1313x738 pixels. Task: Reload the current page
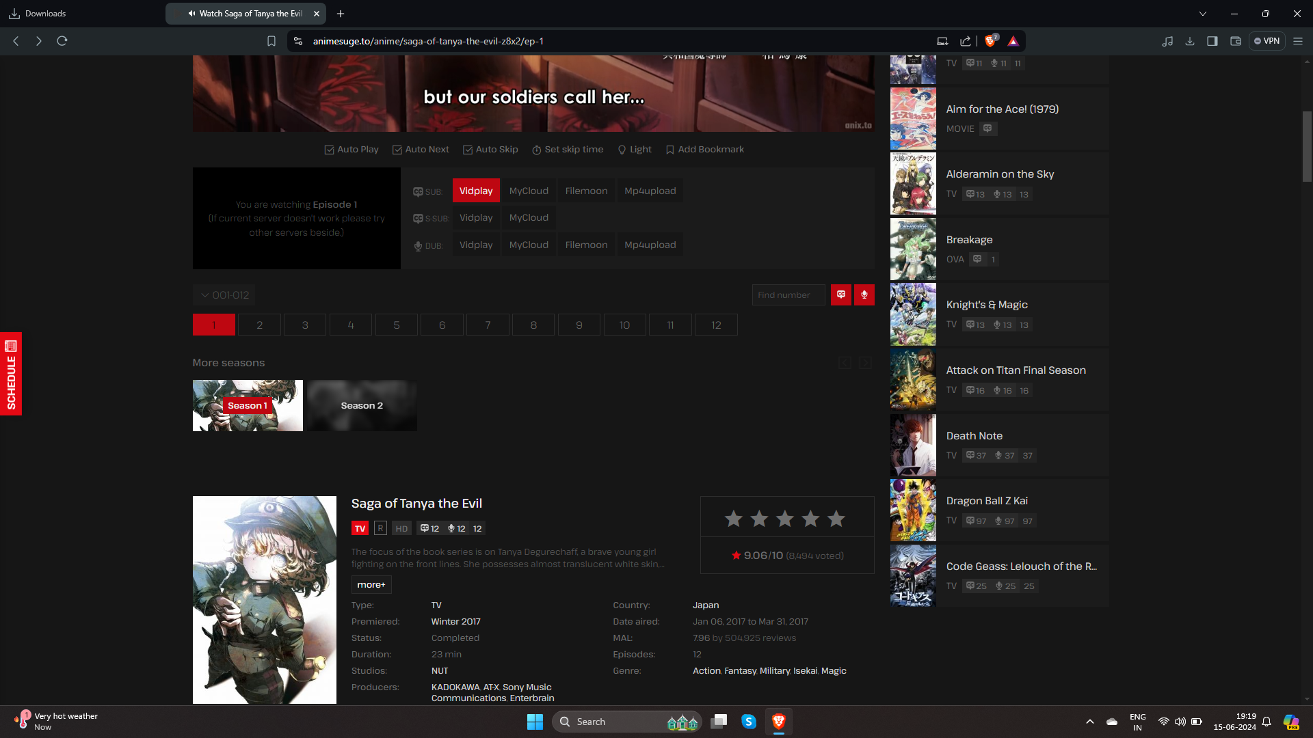pyautogui.click(x=62, y=41)
